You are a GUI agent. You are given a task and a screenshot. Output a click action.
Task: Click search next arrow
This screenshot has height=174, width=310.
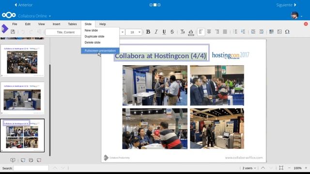click(63, 168)
